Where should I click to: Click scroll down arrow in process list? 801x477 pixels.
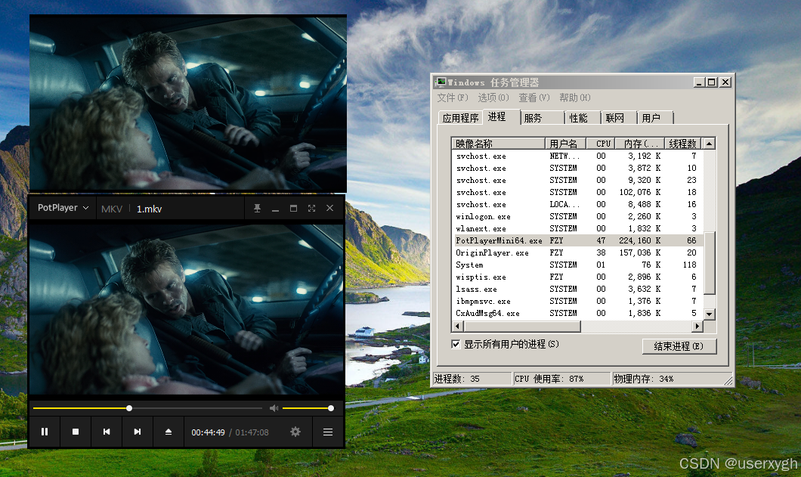pyautogui.click(x=709, y=314)
